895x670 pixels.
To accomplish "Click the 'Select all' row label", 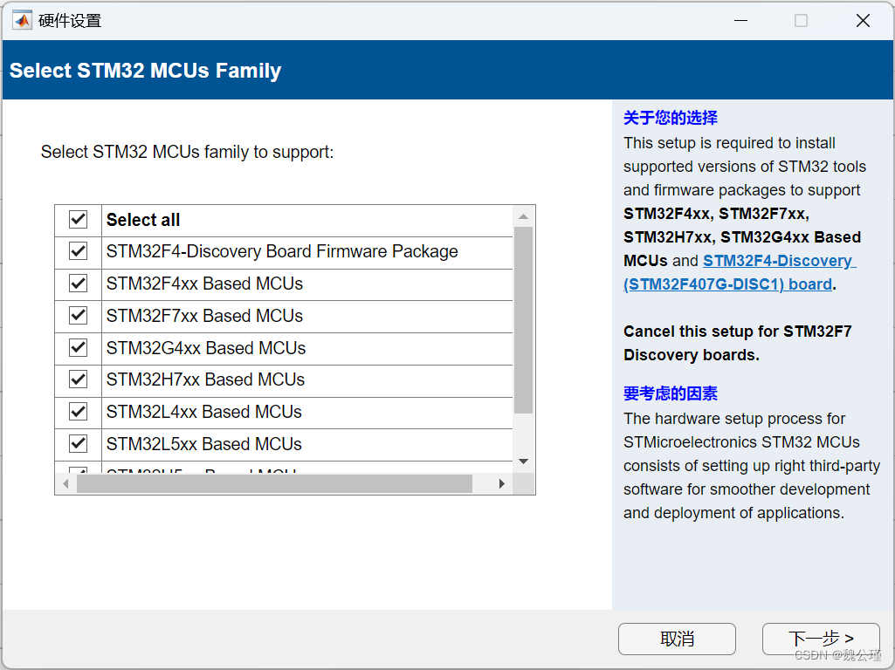I will pos(143,220).
